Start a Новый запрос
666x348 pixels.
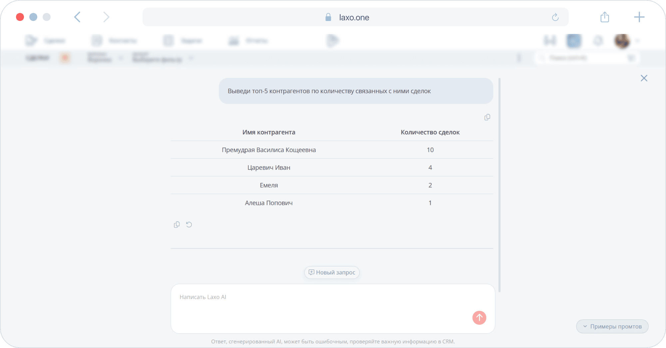coord(332,272)
